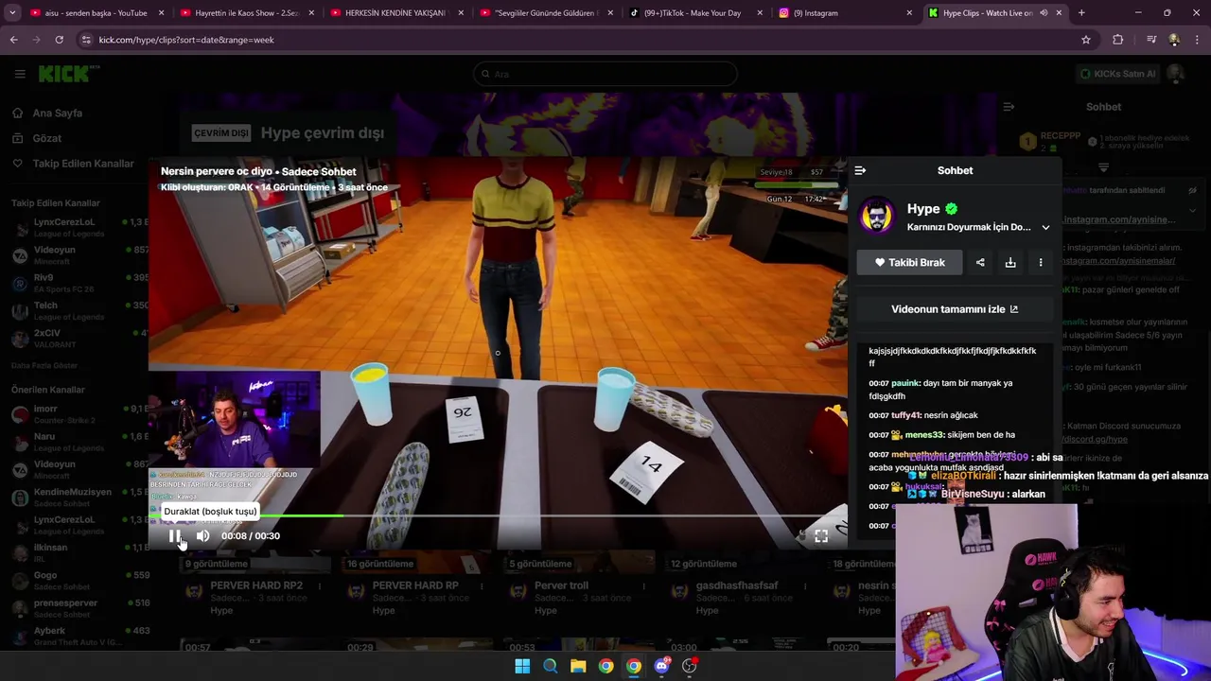
Task: Mute the Hype Clips tab audio icon
Action: [x=1044, y=13]
